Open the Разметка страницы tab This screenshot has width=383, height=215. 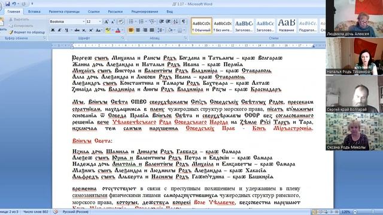pos(64,11)
